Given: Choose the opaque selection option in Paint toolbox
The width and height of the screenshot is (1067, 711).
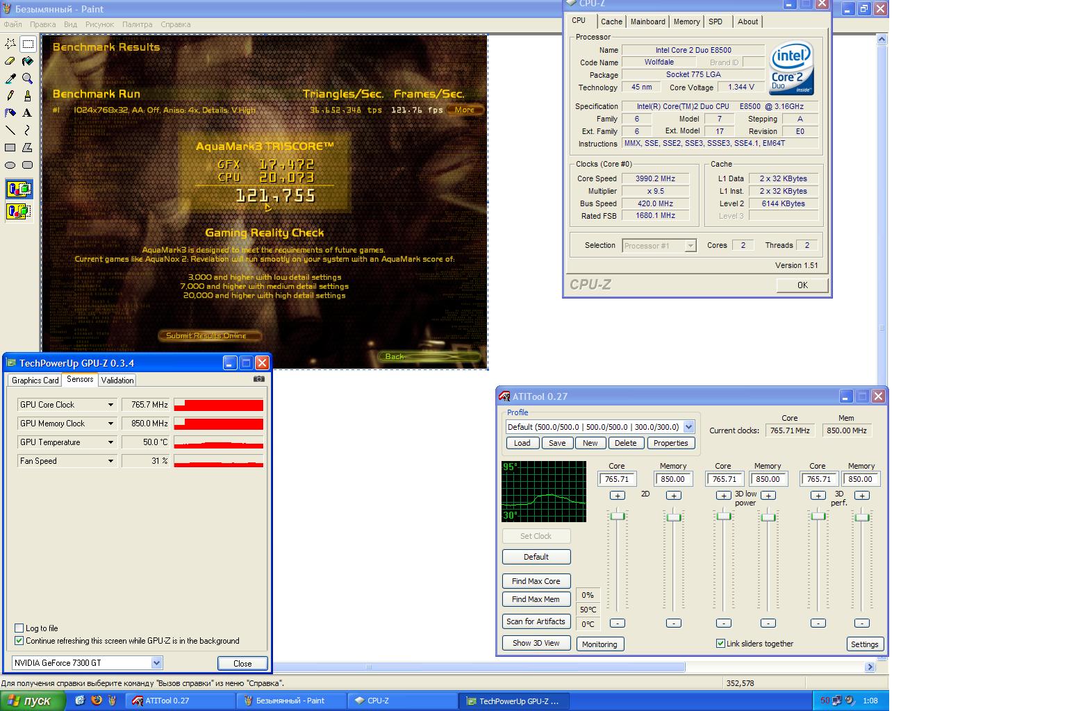Looking at the screenshot, I should [x=19, y=189].
